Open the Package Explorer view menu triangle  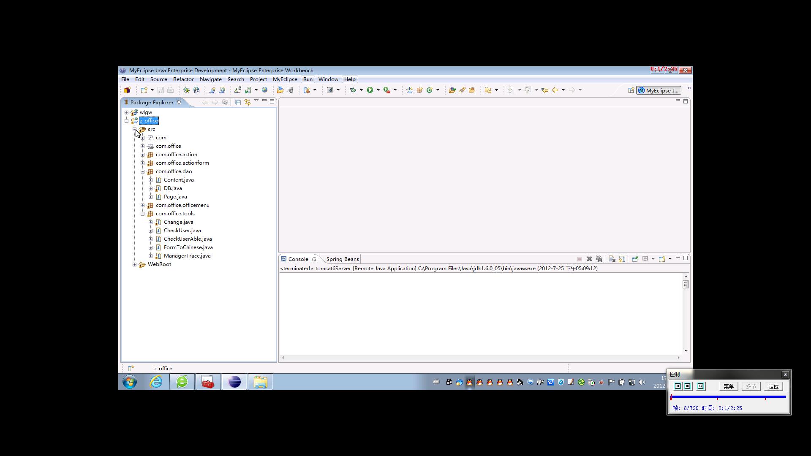(x=256, y=101)
